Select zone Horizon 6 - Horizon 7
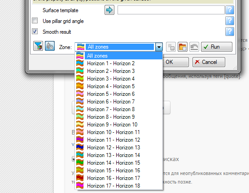The width and height of the screenshot is (249, 193). click(x=119, y=102)
